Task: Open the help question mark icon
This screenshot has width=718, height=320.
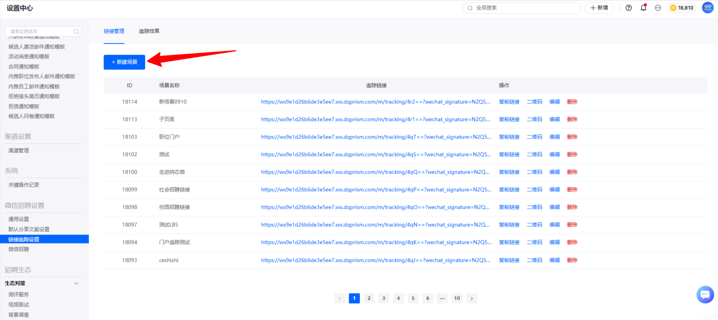Action: [628, 8]
